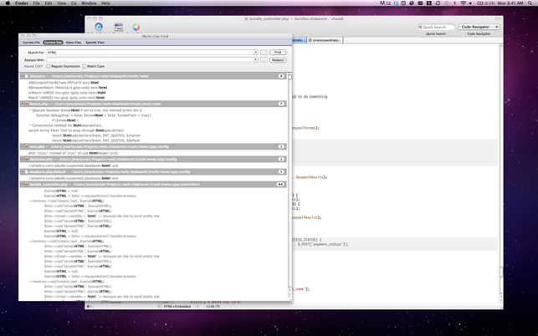Open the Code Navigator dropdown
538x336 pixels.
tap(479, 27)
